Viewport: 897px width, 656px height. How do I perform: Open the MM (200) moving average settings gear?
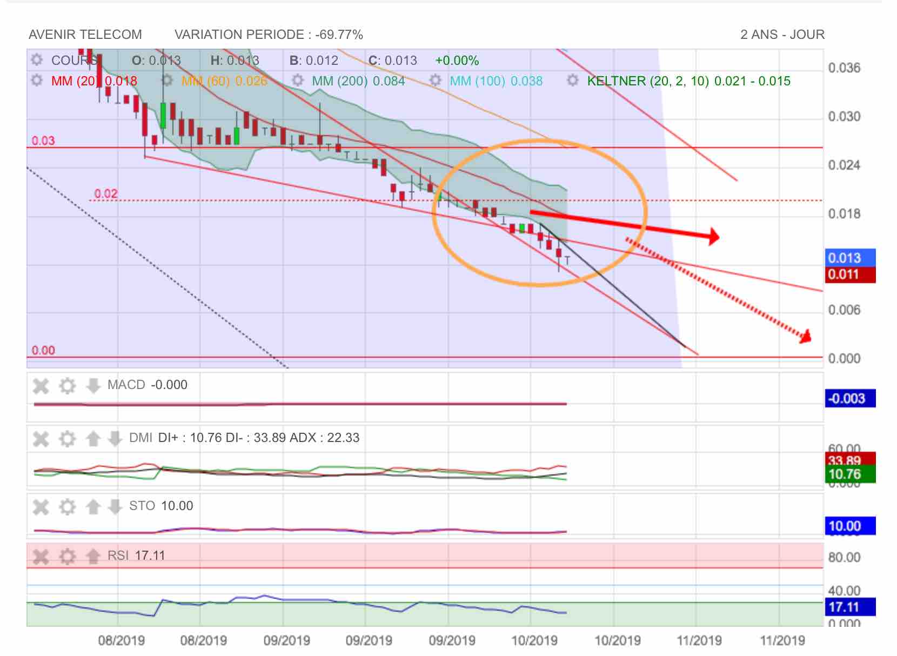click(x=298, y=81)
